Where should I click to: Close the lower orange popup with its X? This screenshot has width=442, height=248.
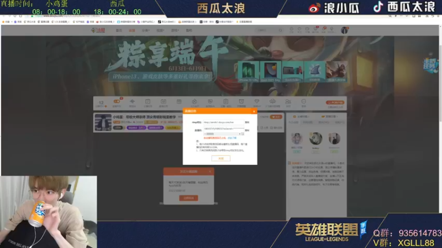pos(210,171)
